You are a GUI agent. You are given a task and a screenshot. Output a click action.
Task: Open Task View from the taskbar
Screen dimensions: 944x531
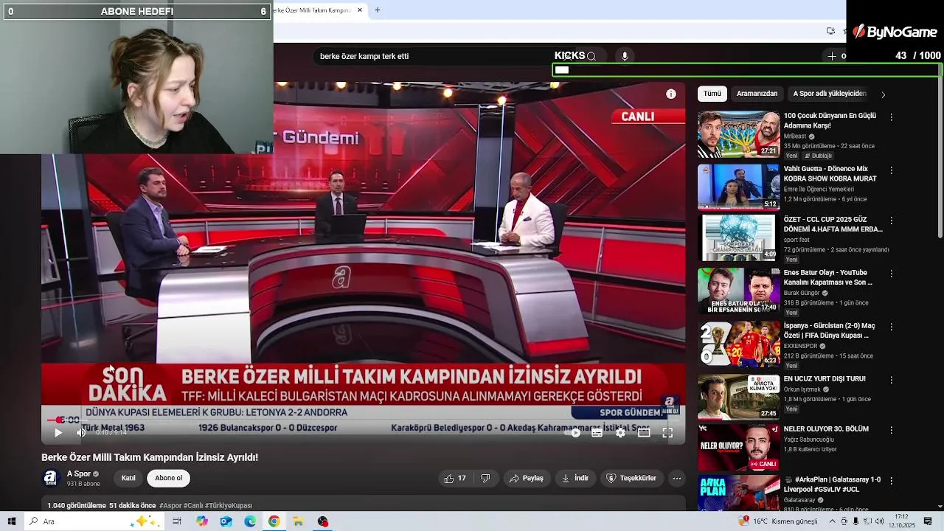click(x=177, y=521)
